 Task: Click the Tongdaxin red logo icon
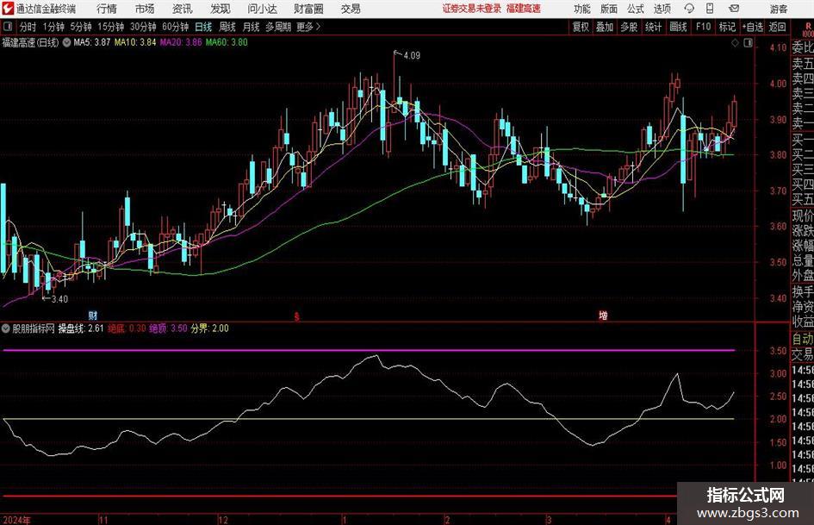8,9
